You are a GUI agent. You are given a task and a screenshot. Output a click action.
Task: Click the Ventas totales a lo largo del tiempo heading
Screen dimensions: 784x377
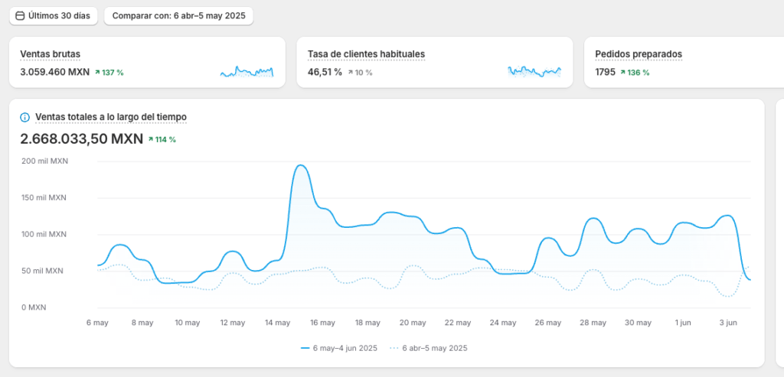click(111, 117)
